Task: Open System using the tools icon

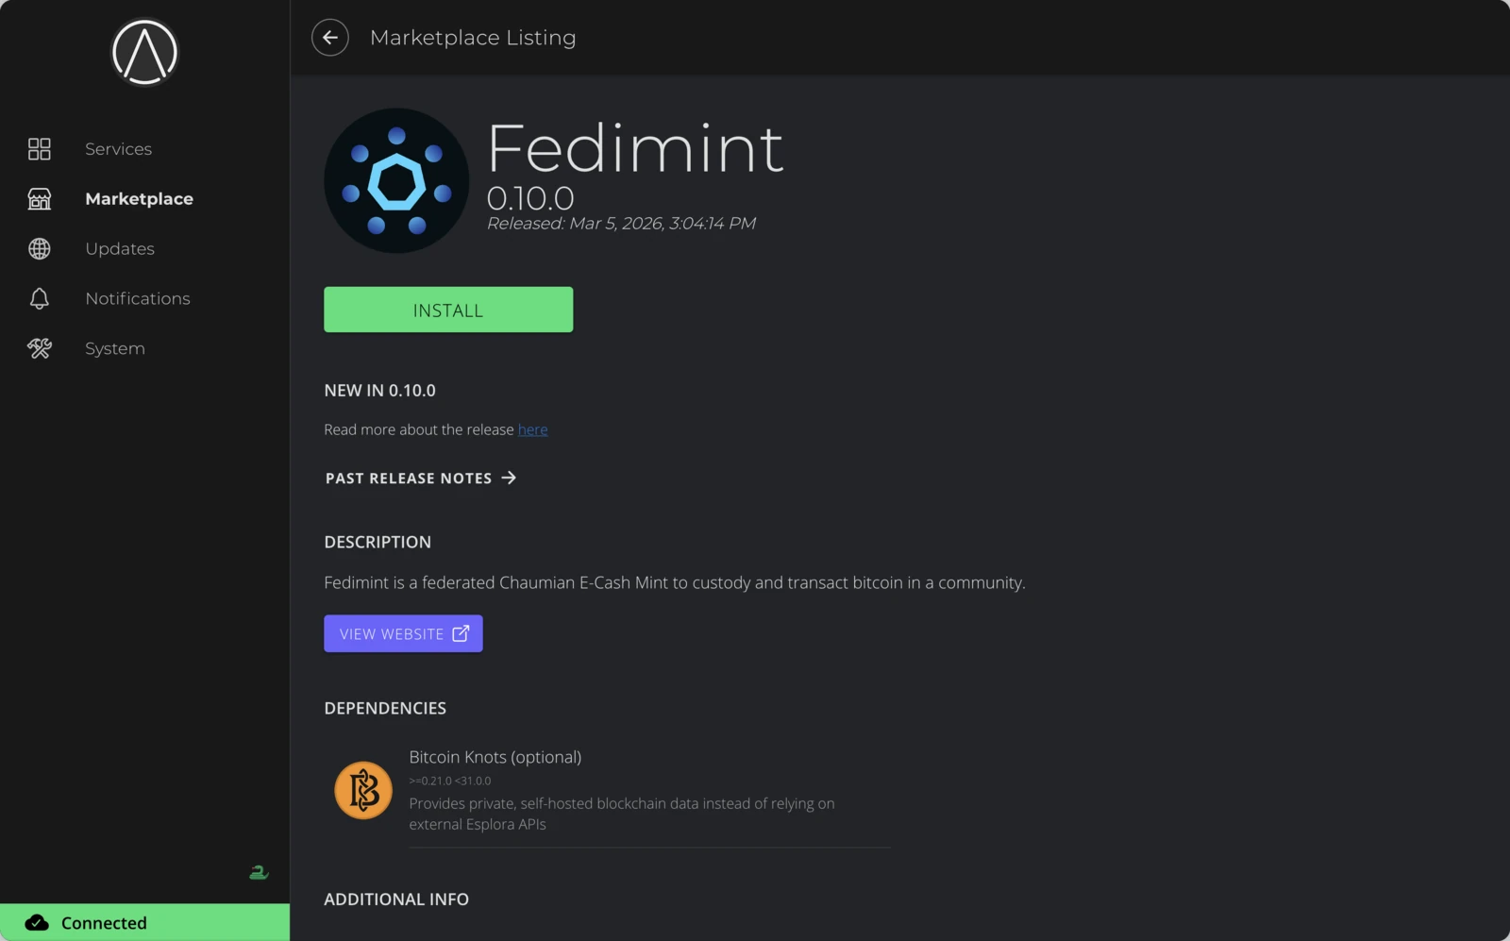Action: point(39,347)
